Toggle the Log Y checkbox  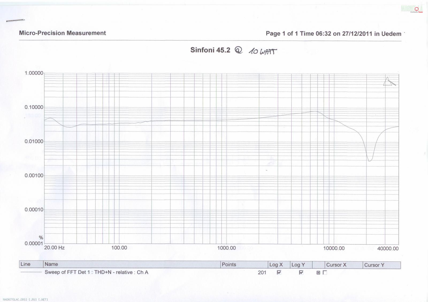(301, 272)
